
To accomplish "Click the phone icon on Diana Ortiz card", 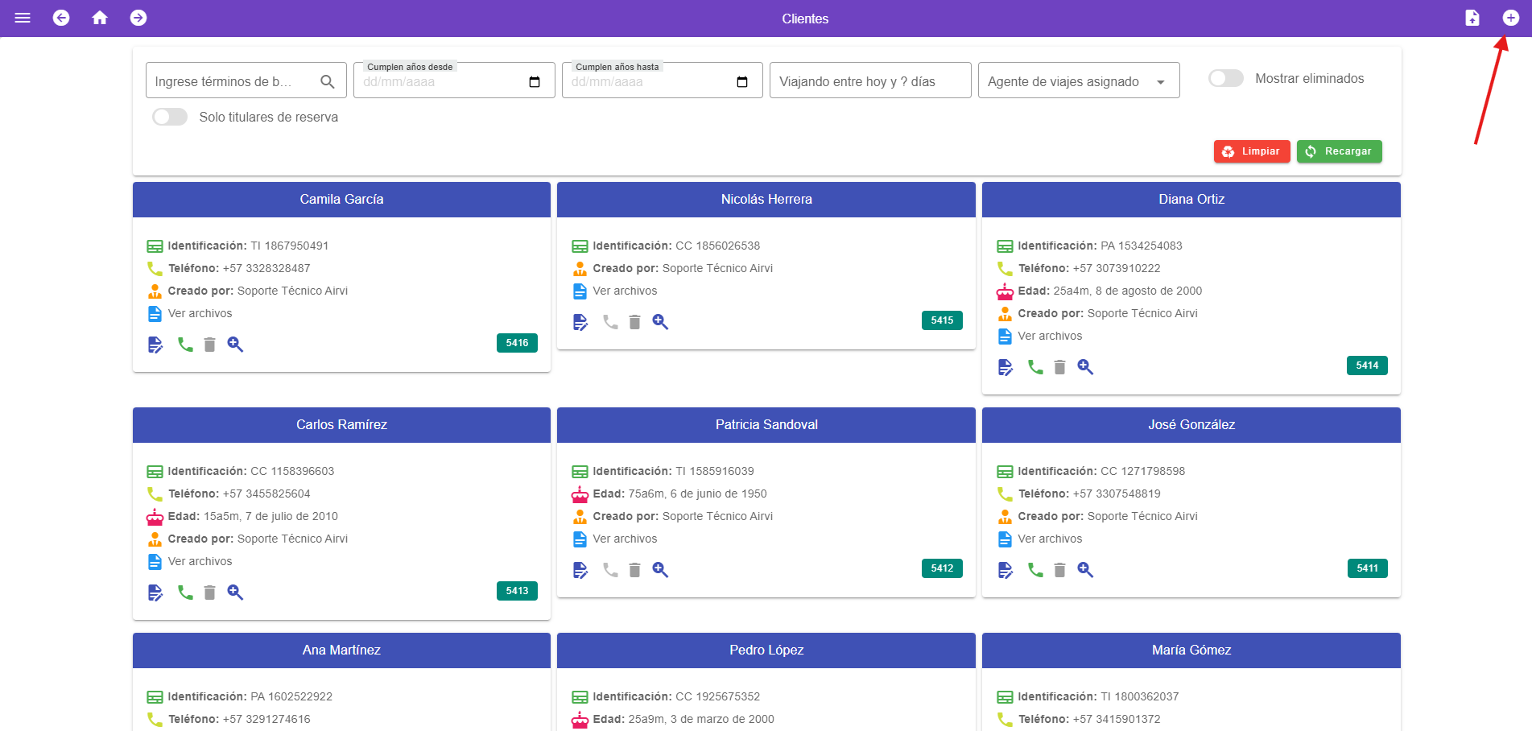I will point(1035,367).
